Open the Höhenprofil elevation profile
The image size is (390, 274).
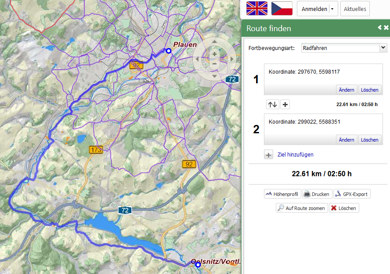tap(282, 194)
